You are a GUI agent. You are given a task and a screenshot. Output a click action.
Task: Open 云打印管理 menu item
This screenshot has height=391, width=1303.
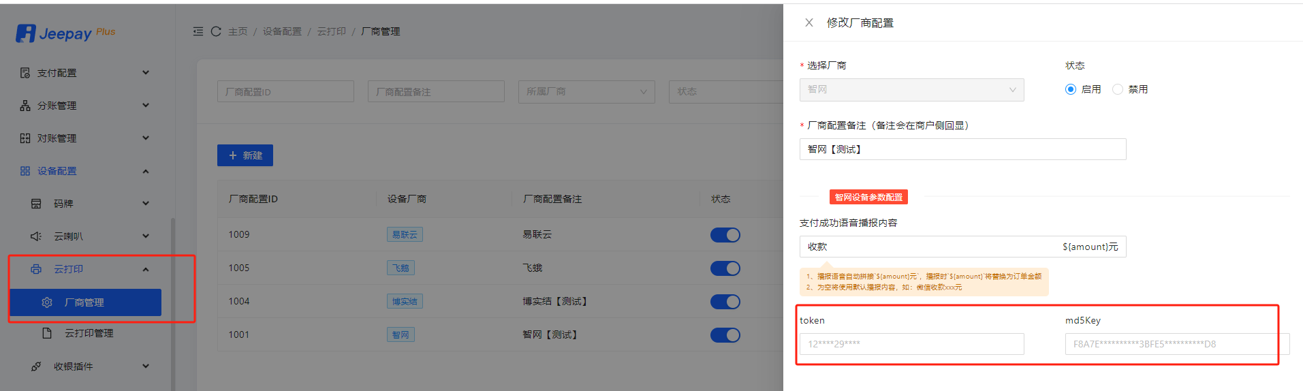pos(89,333)
